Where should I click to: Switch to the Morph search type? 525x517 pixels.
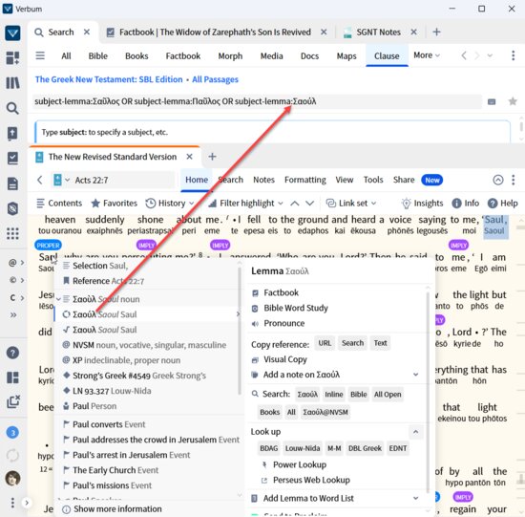click(x=230, y=55)
